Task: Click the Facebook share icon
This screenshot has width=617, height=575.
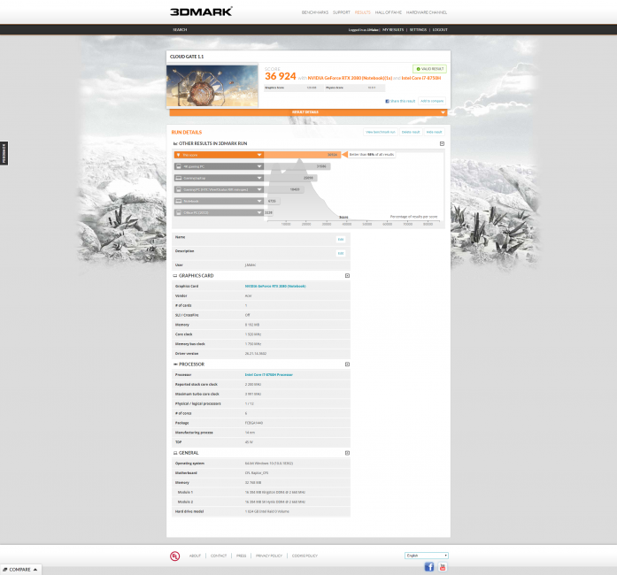Action: (x=387, y=101)
